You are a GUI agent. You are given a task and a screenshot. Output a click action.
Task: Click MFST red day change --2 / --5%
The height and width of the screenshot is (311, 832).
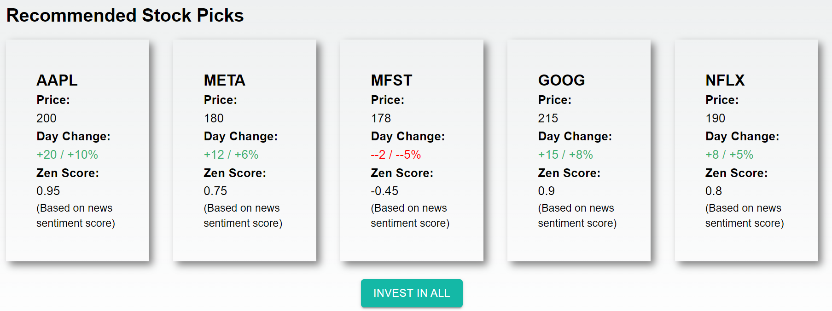396,155
